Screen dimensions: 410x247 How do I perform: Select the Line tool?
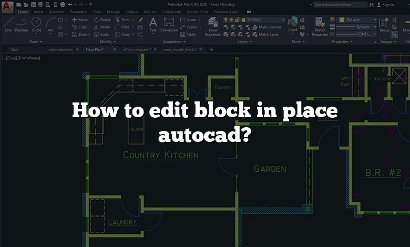coord(8,24)
